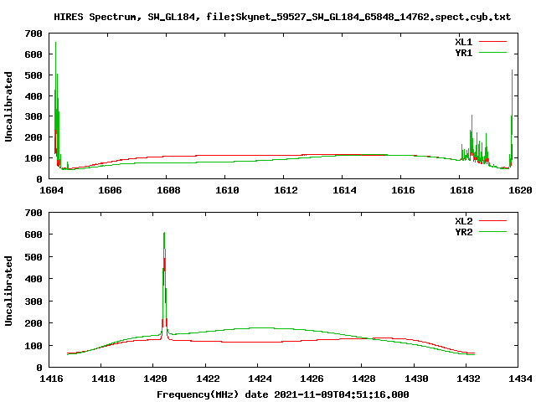Click the upper plot's 300 y-axis label

pyautogui.click(x=33, y=116)
